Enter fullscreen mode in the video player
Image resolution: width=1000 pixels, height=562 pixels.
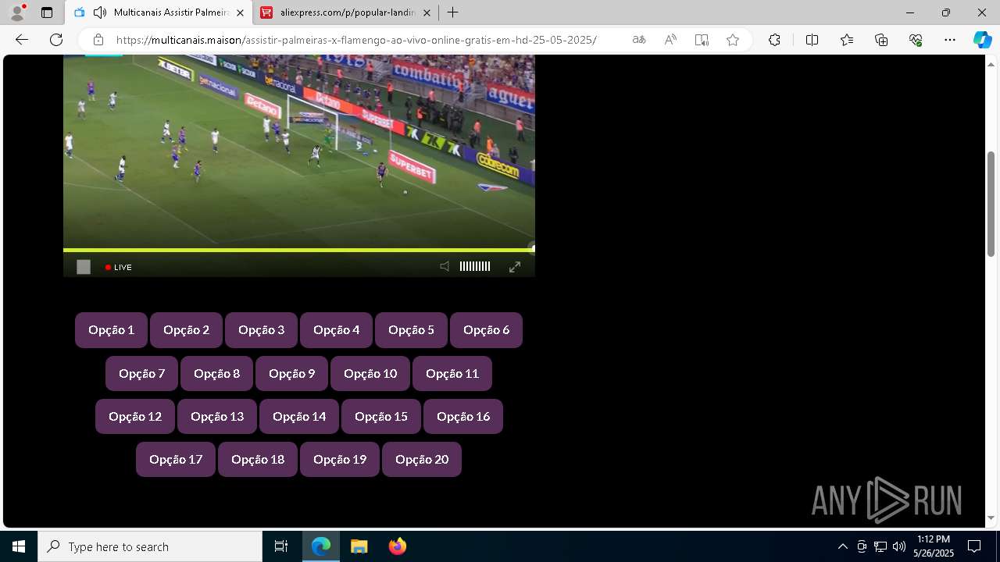point(515,267)
